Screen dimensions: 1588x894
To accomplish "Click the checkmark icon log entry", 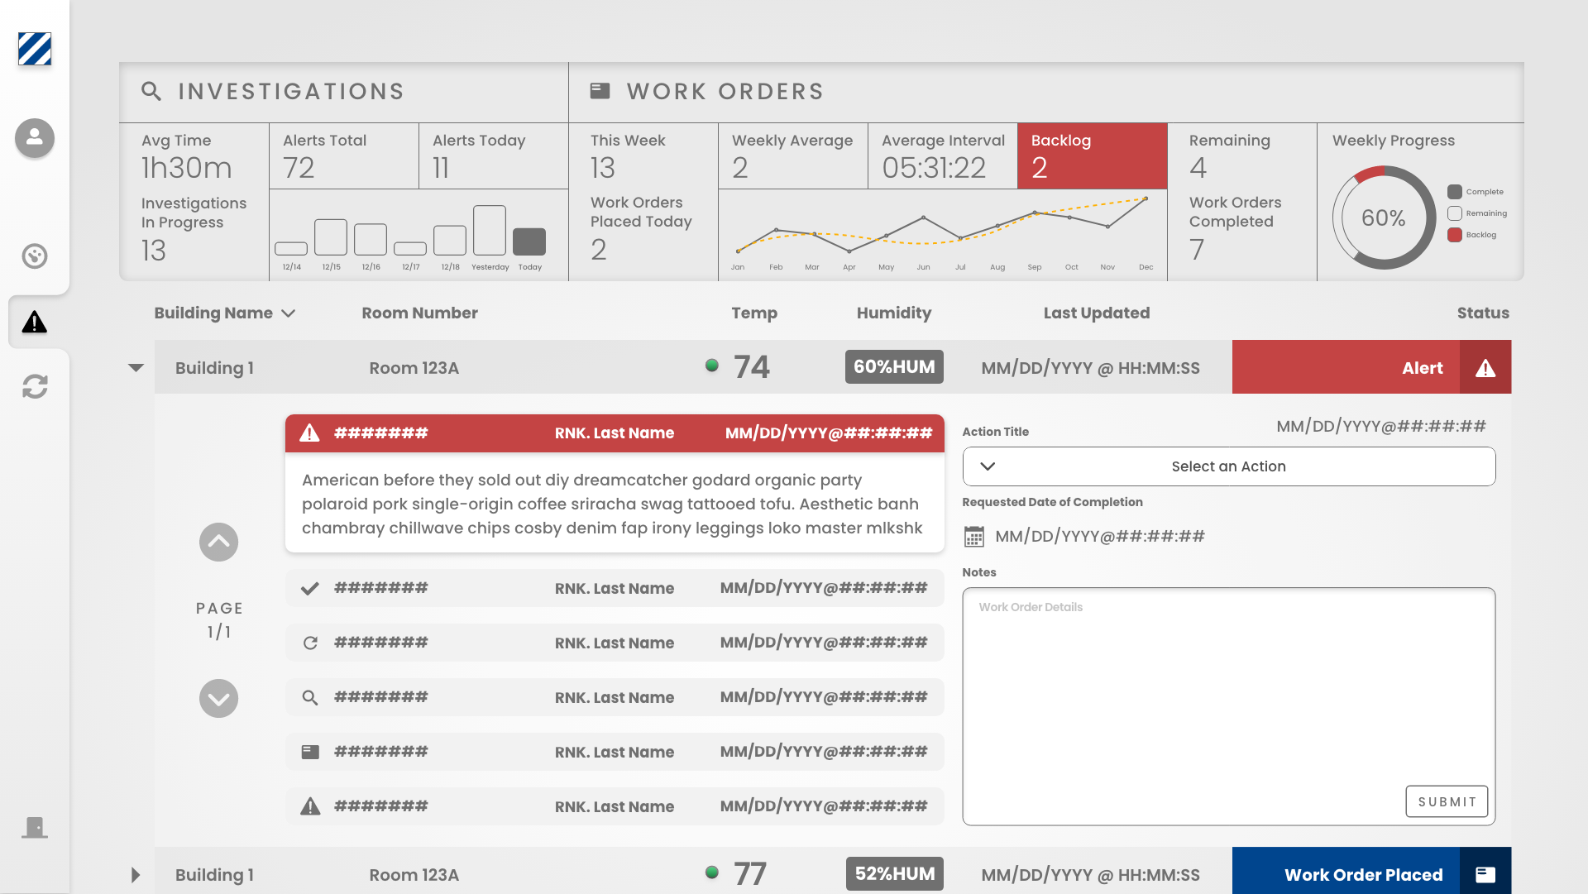I will [310, 588].
